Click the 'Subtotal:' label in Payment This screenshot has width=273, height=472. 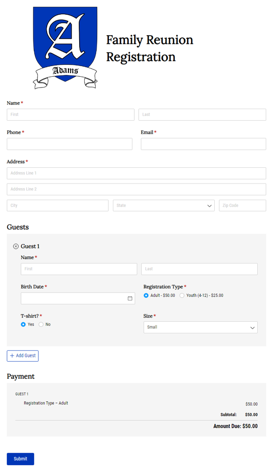tap(229, 415)
